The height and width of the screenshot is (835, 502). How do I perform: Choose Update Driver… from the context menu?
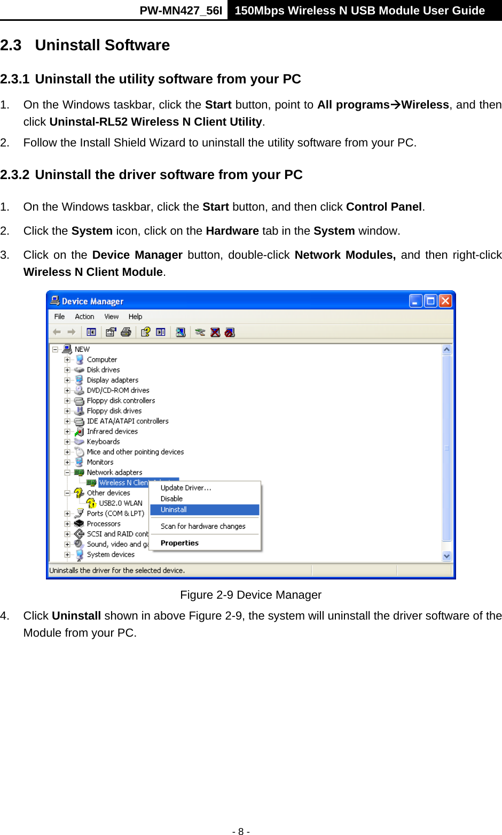[205, 488]
